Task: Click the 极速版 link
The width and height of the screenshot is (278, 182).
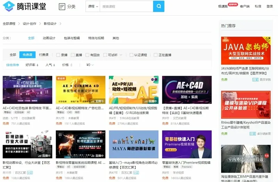Action: [x=223, y=6]
